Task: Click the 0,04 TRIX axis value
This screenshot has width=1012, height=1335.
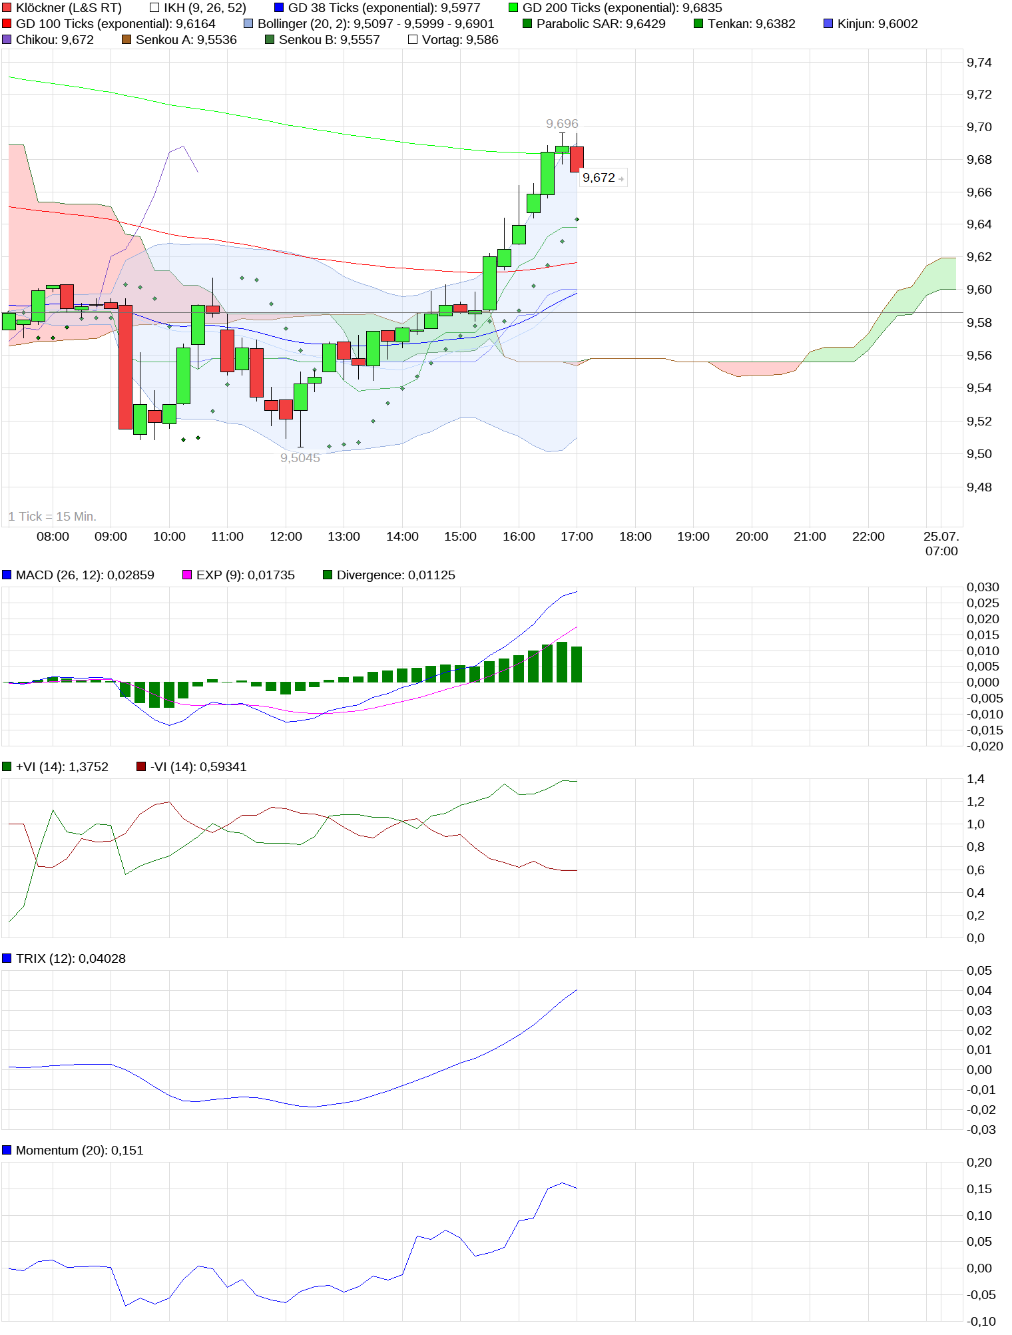Action: tap(979, 991)
